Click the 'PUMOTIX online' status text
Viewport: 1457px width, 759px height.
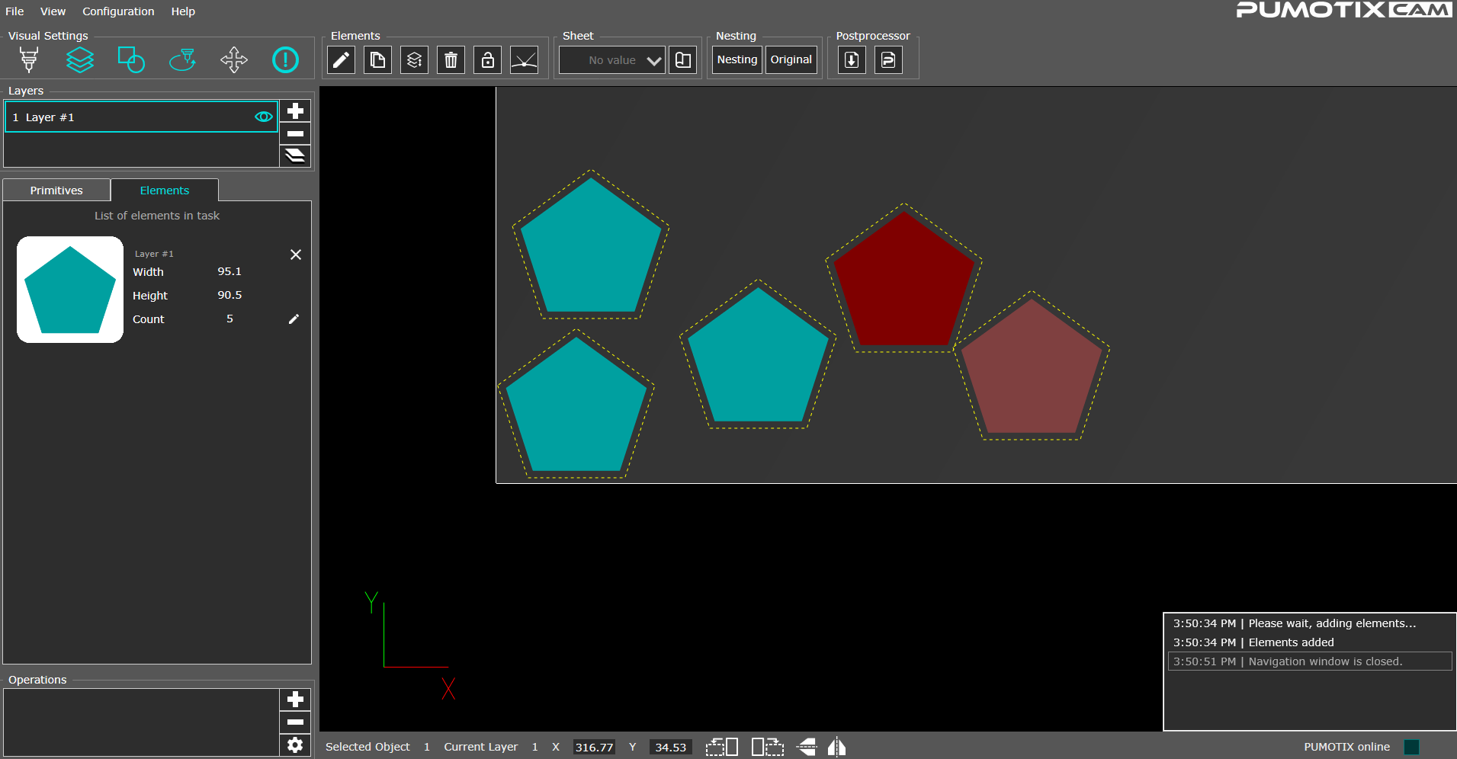[x=1346, y=747]
